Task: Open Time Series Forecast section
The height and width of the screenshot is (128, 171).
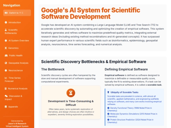Action: pyautogui.click(x=17, y=79)
